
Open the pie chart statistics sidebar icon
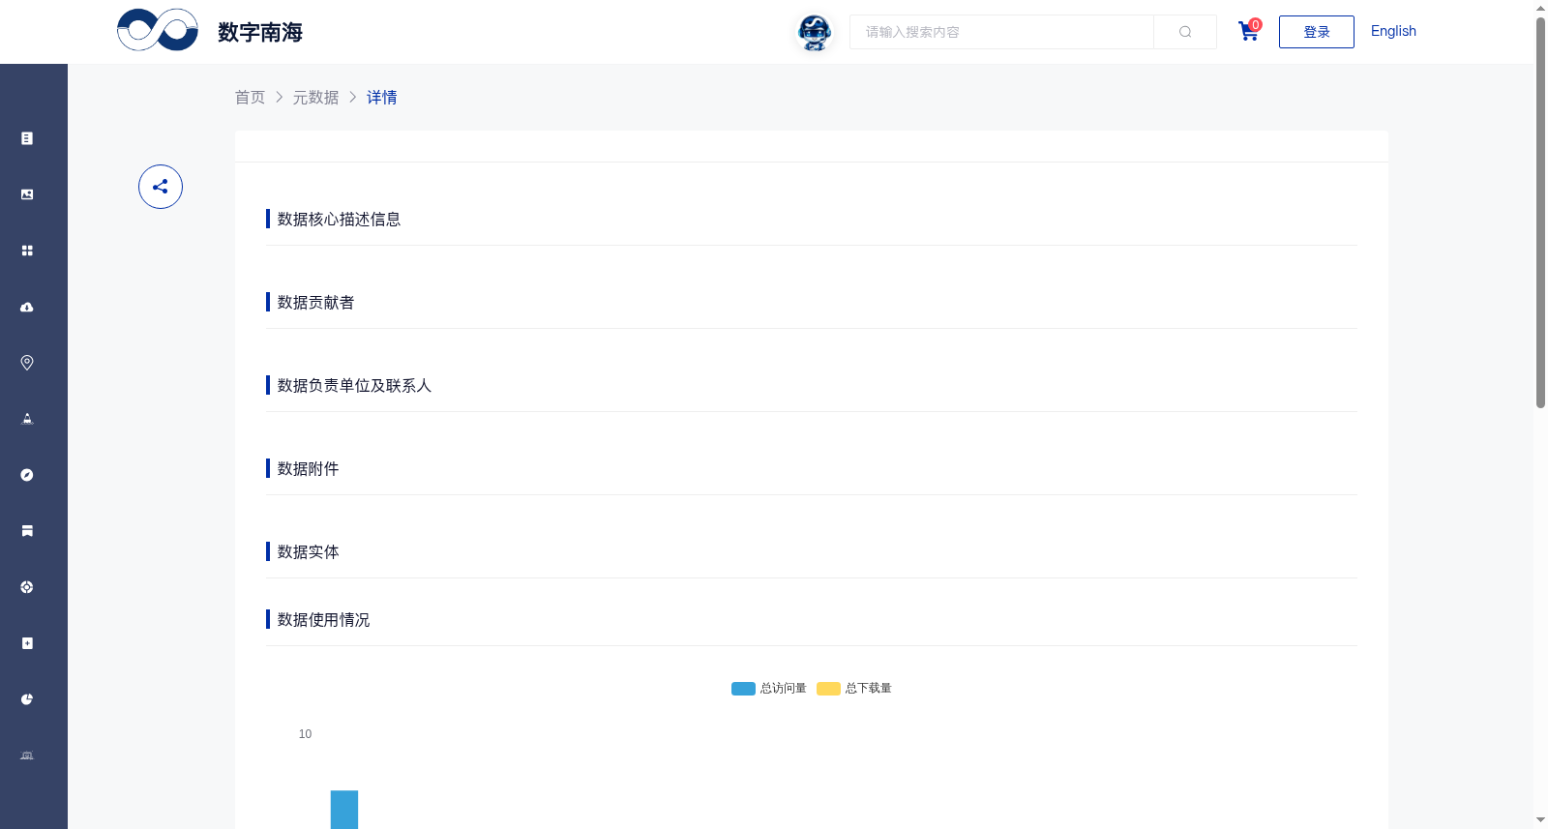(x=27, y=699)
